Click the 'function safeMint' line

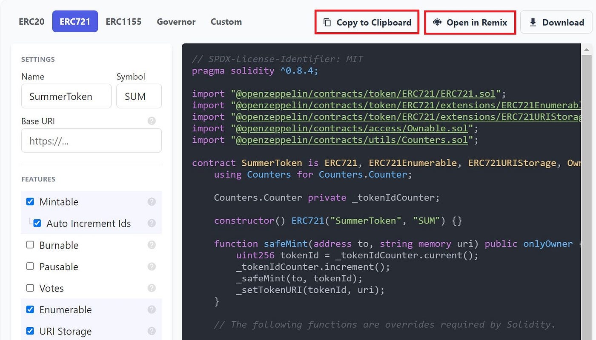(x=397, y=244)
